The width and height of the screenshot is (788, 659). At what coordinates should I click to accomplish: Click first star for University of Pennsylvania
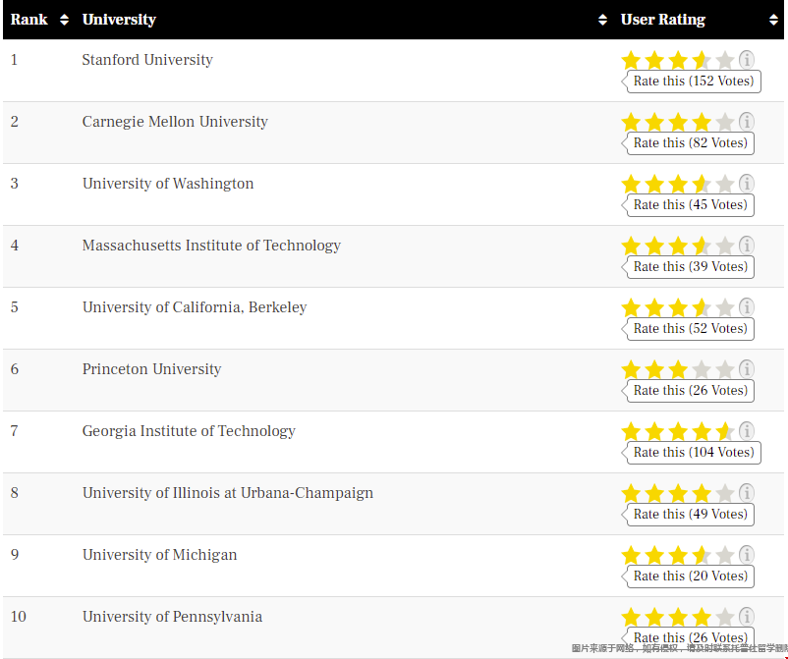click(631, 617)
